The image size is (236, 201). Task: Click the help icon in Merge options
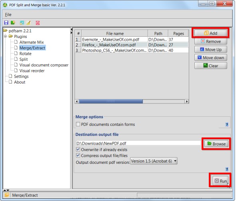click(x=227, y=124)
